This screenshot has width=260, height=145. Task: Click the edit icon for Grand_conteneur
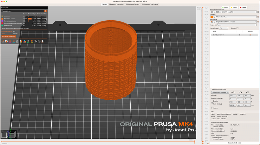pos(250,35)
